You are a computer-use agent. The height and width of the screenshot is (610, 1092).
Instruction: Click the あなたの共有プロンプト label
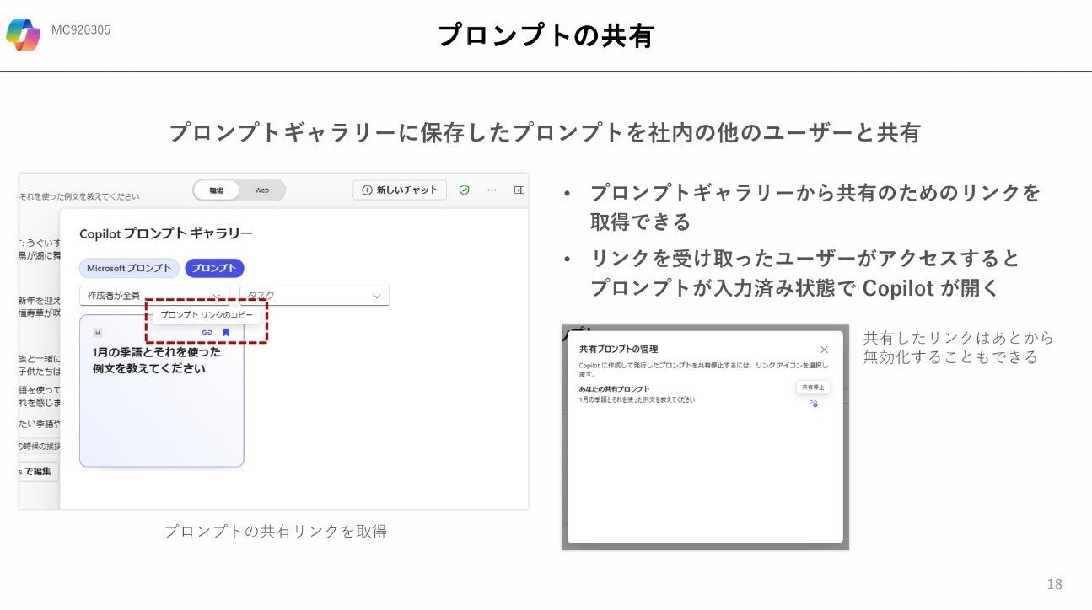[615, 389]
